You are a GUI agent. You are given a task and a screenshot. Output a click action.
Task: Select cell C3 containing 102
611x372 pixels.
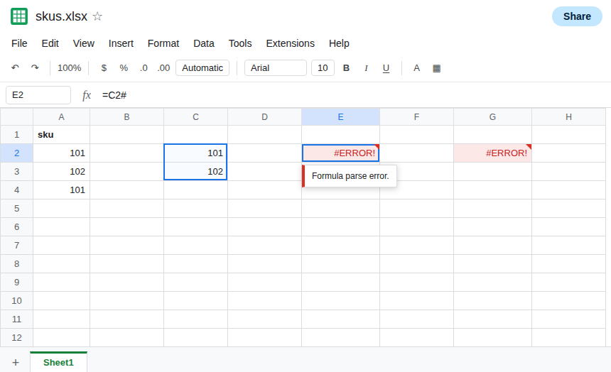[195, 171]
